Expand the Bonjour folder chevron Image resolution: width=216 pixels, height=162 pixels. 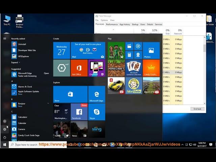point(48,103)
